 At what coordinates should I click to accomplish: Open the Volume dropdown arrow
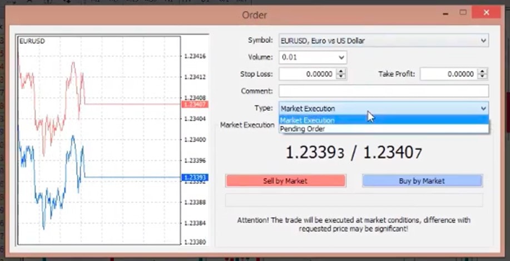(341, 57)
